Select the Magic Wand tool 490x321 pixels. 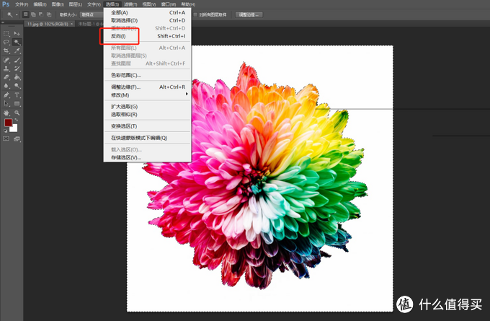[17, 42]
